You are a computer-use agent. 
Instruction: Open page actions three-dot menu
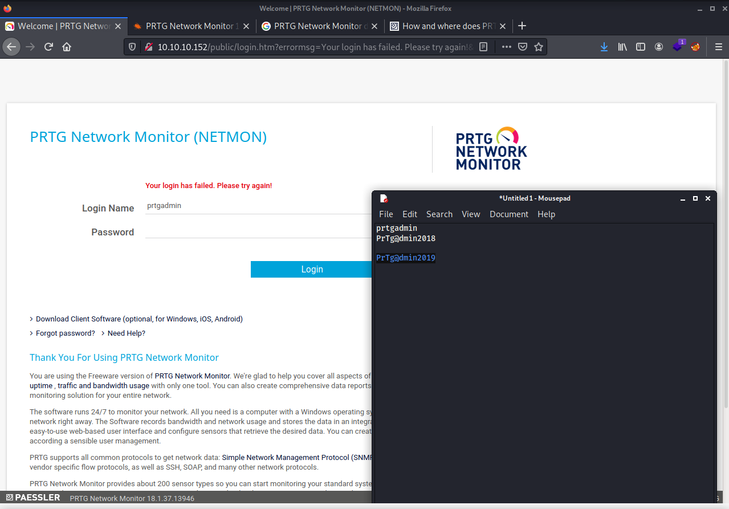tap(506, 47)
